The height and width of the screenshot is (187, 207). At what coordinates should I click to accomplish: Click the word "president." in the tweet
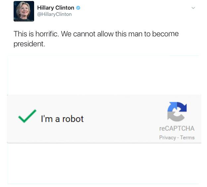[29, 44]
